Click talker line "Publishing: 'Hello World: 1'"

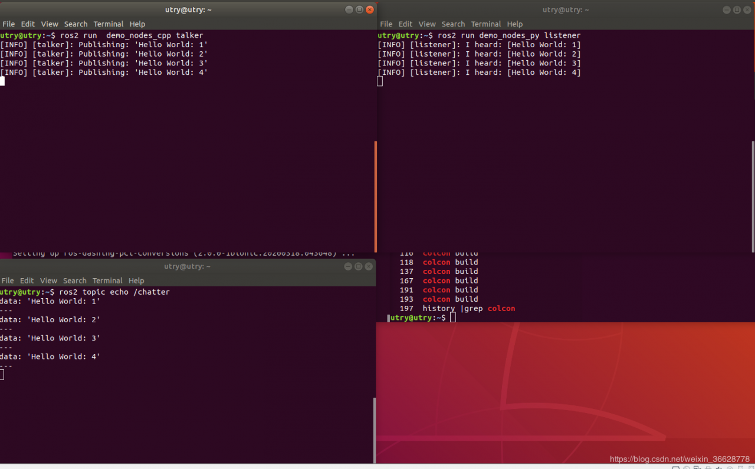point(104,45)
